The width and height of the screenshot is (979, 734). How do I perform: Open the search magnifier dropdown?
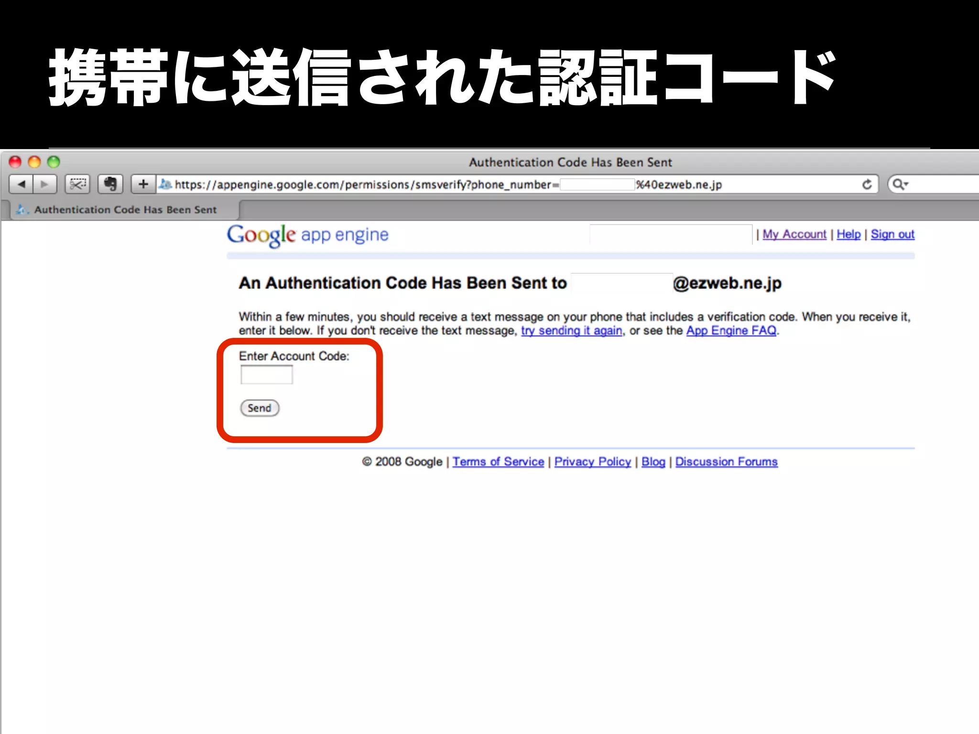[x=901, y=184]
